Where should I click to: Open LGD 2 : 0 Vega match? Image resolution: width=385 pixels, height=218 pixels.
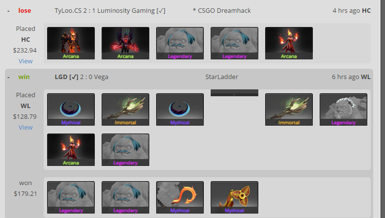click(82, 77)
